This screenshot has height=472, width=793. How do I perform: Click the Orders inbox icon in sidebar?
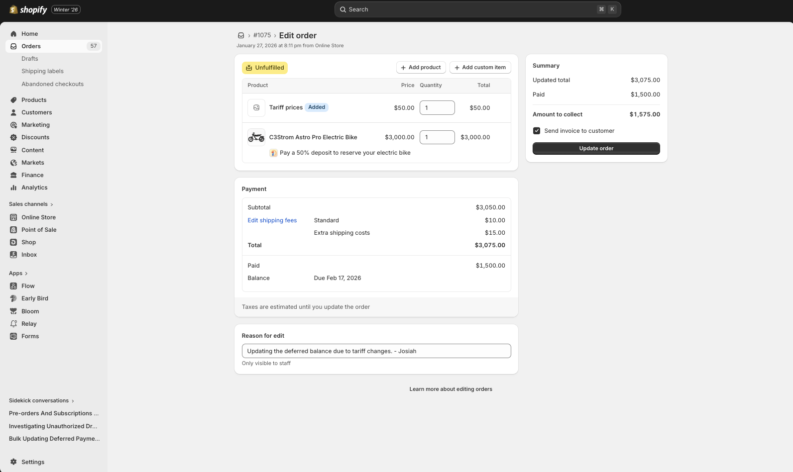tap(13, 46)
